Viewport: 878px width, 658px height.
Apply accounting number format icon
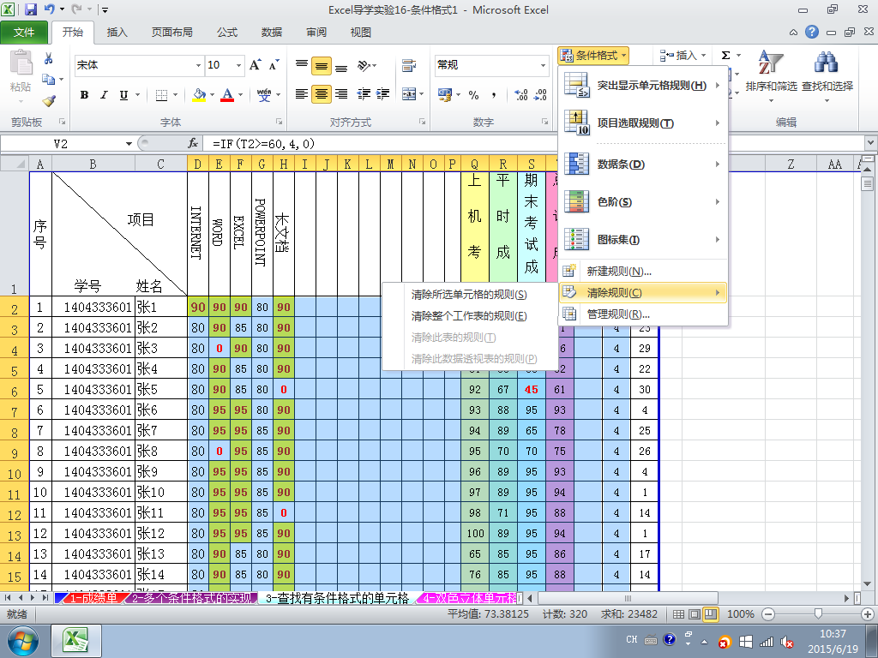445,94
